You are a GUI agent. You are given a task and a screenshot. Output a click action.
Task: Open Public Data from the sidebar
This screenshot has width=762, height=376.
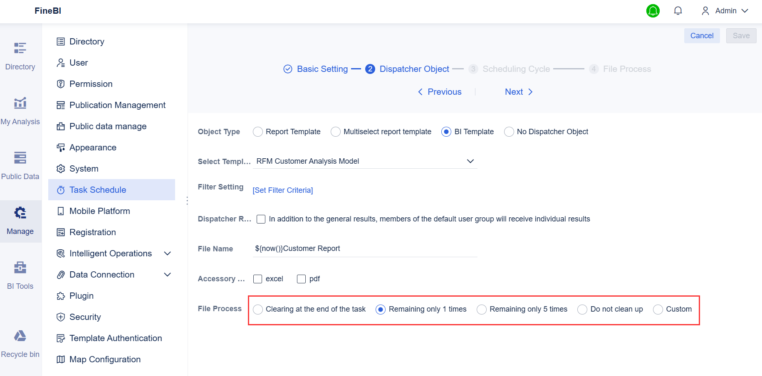point(20,165)
